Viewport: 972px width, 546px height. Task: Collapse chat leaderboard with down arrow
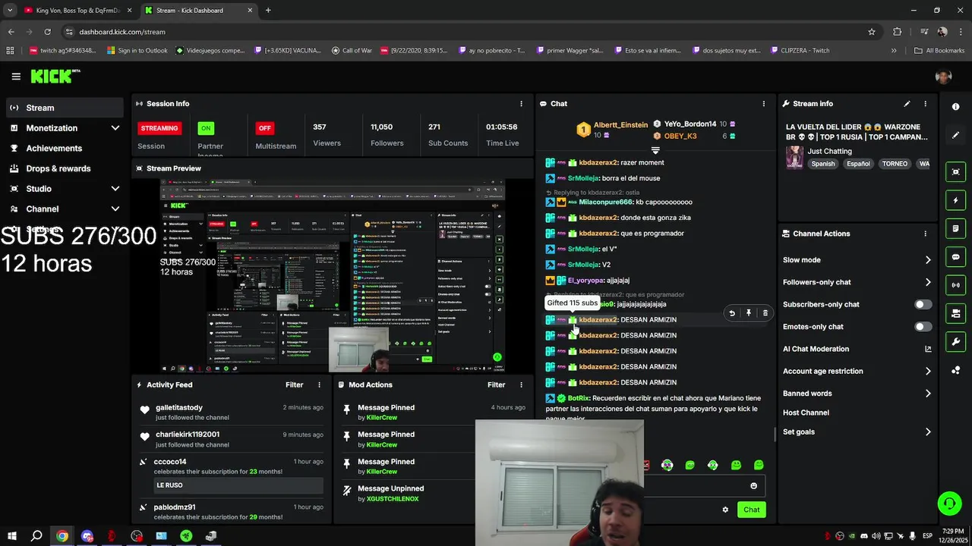tap(655, 150)
